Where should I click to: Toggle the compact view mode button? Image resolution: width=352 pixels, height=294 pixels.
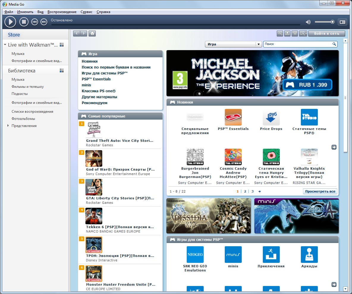click(x=342, y=22)
